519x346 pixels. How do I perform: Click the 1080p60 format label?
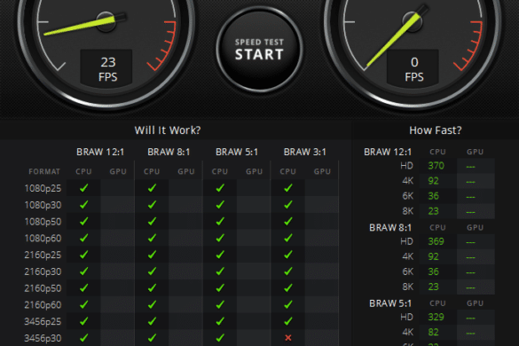(x=43, y=238)
